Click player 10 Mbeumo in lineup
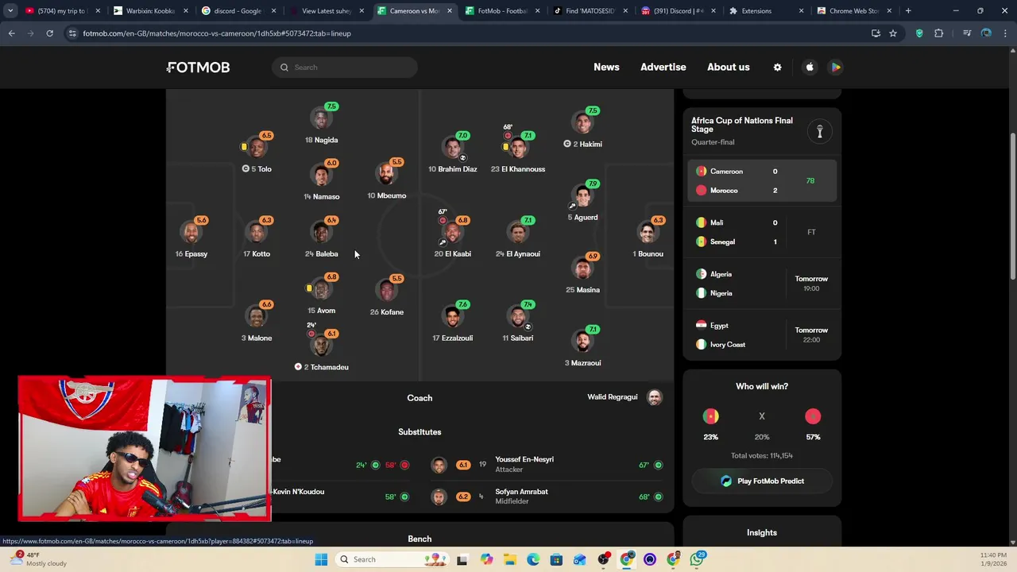 [387, 180]
